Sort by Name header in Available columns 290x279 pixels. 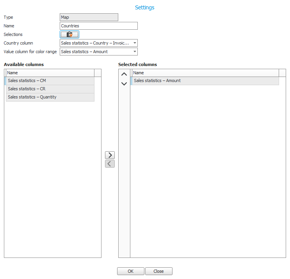click(50, 73)
